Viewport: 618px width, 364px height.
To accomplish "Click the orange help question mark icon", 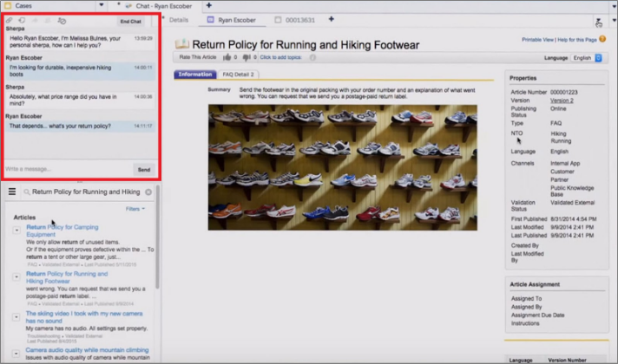I will tap(602, 39).
